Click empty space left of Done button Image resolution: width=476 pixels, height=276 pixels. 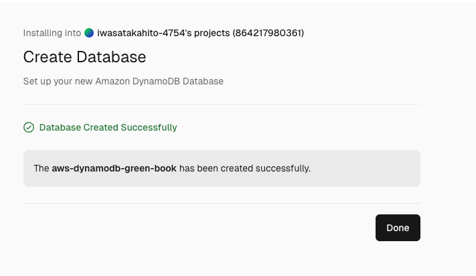click(x=201, y=228)
